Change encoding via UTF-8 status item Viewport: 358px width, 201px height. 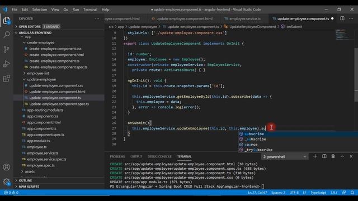click(x=294, y=193)
